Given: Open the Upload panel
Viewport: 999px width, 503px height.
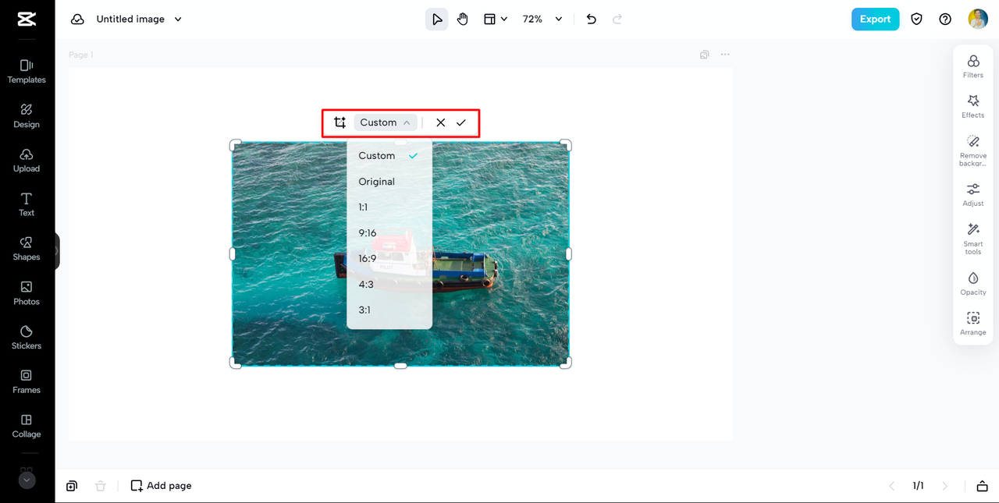Looking at the screenshot, I should pos(27,160).
